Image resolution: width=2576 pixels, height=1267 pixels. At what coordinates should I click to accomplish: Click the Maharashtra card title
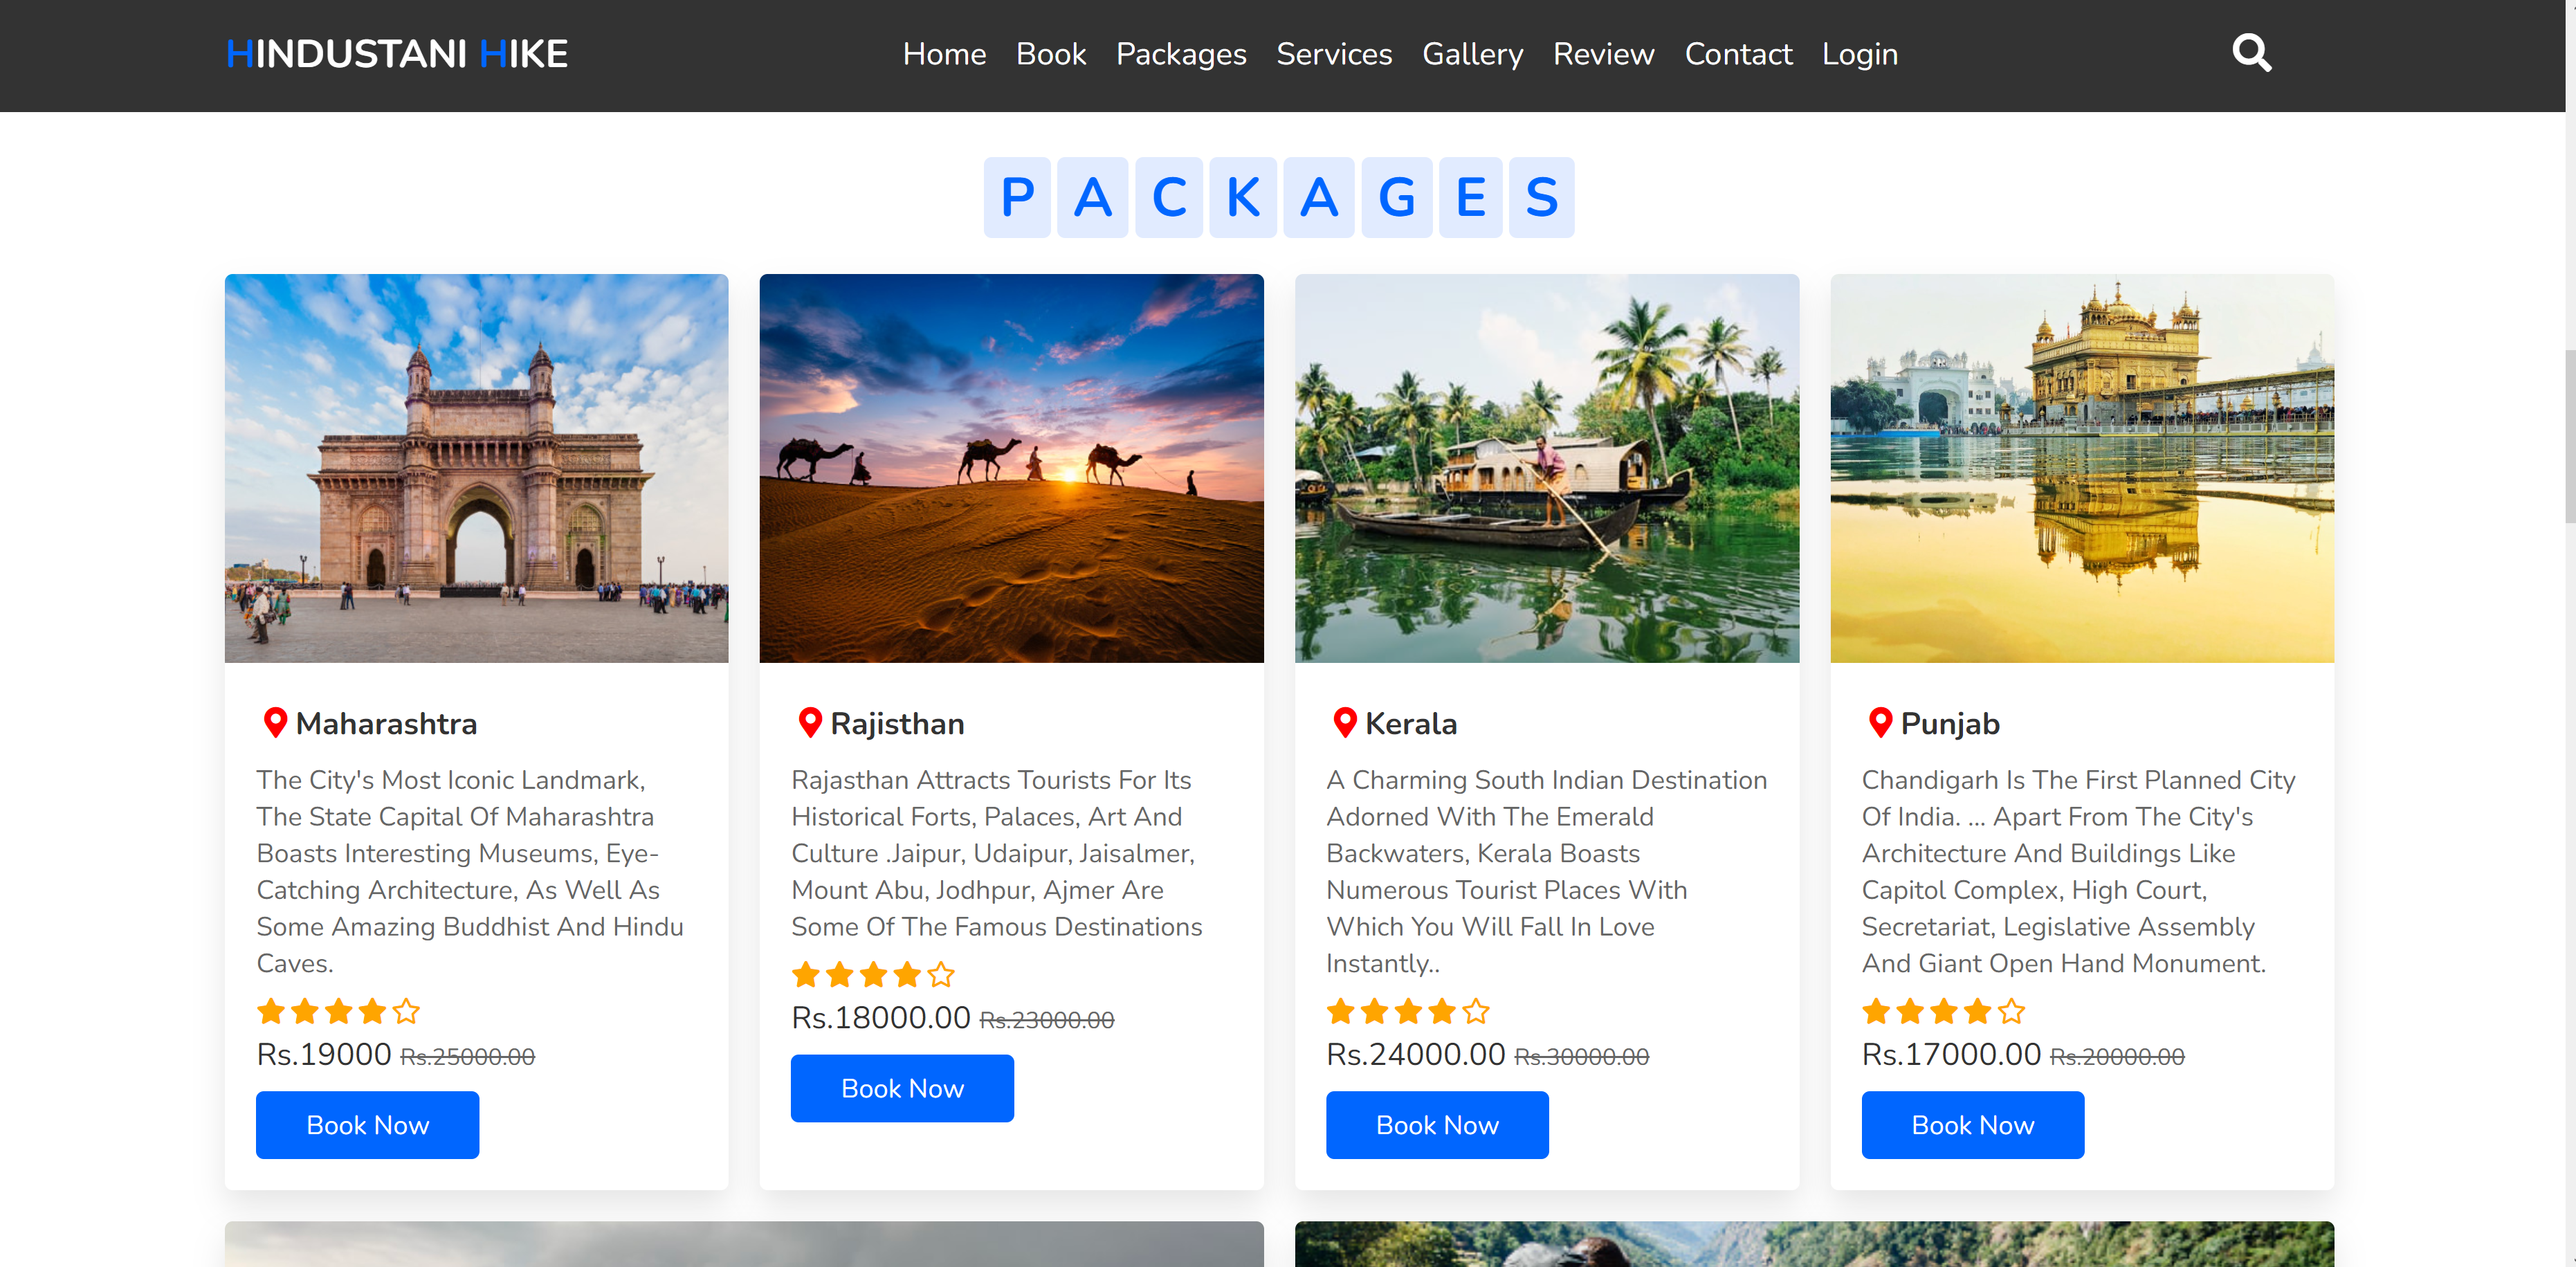[386, 723]
